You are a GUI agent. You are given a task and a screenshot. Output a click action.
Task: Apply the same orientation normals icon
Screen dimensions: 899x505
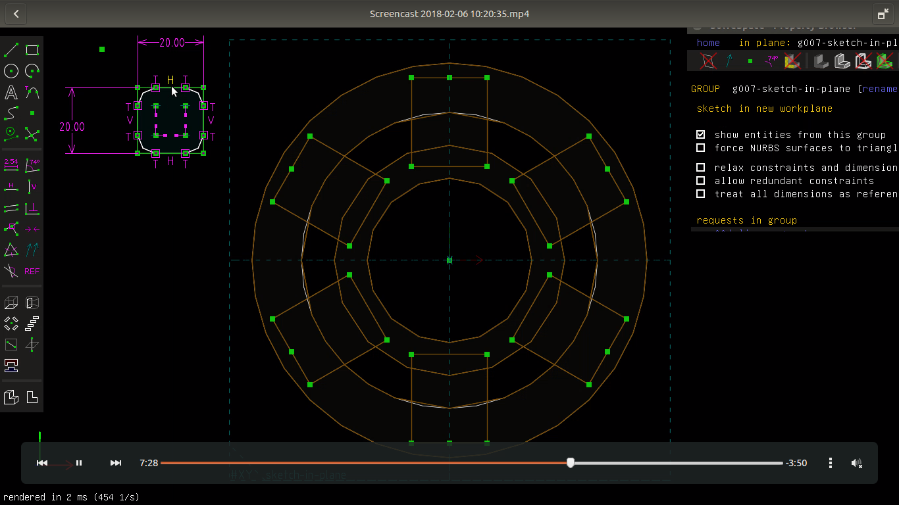(x=32, y=250)
